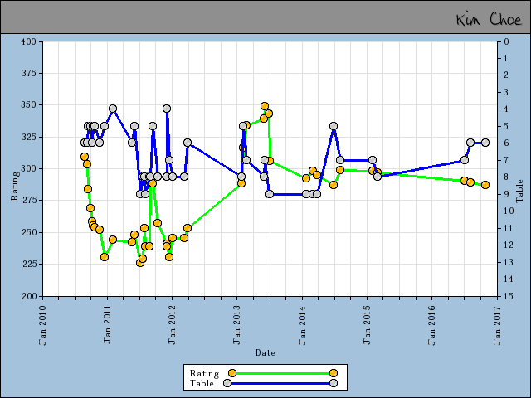Click the blue Table line sample in legend
The height and width of the screenshot is (398, 531).
[280, 383]
